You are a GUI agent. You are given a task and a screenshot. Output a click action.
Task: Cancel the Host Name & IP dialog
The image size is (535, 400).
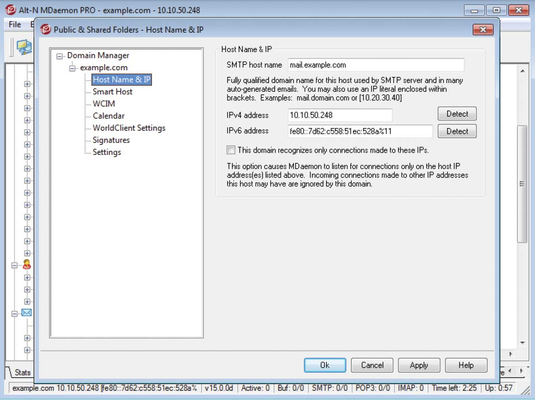[x=372, y=365]
